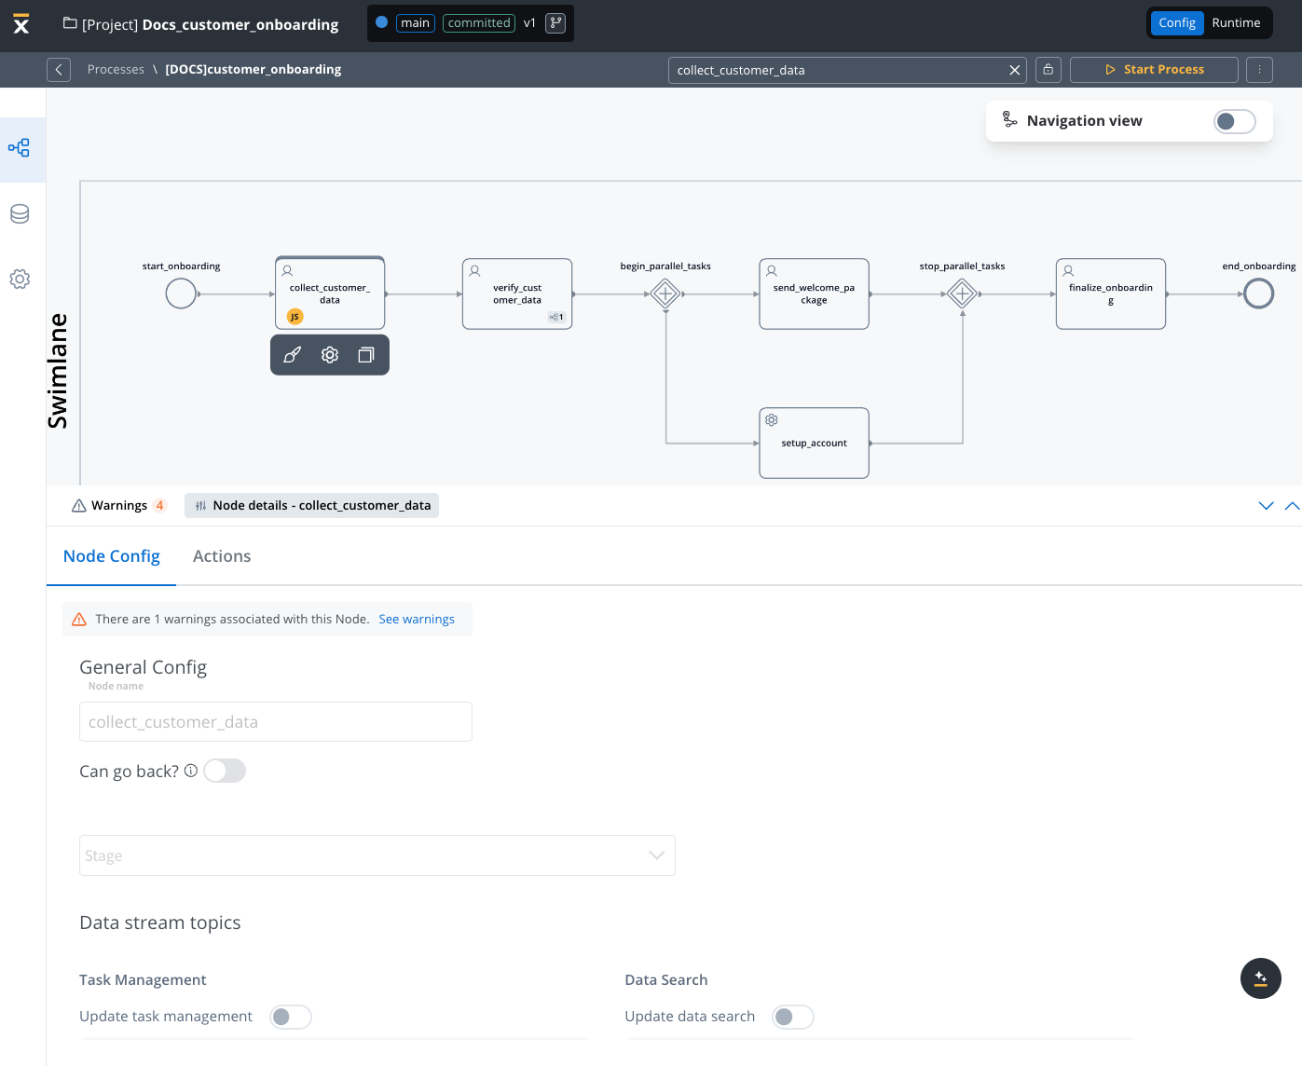Open UI designer with the paintbrush icon
The height and width of the screenshot is (1066, 1302).
tap(293, 355)
